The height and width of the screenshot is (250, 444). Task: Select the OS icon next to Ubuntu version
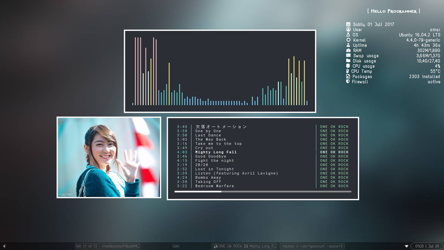click(x=348, y=35)
